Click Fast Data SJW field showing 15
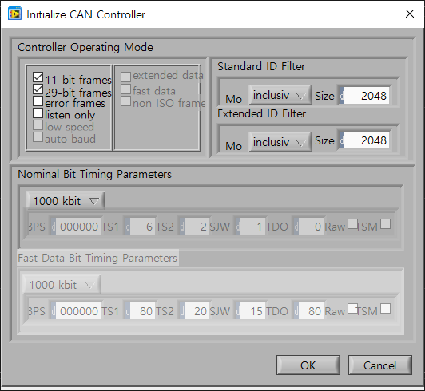425x391 pixels. pyautogui.click(x=252, y=311)
